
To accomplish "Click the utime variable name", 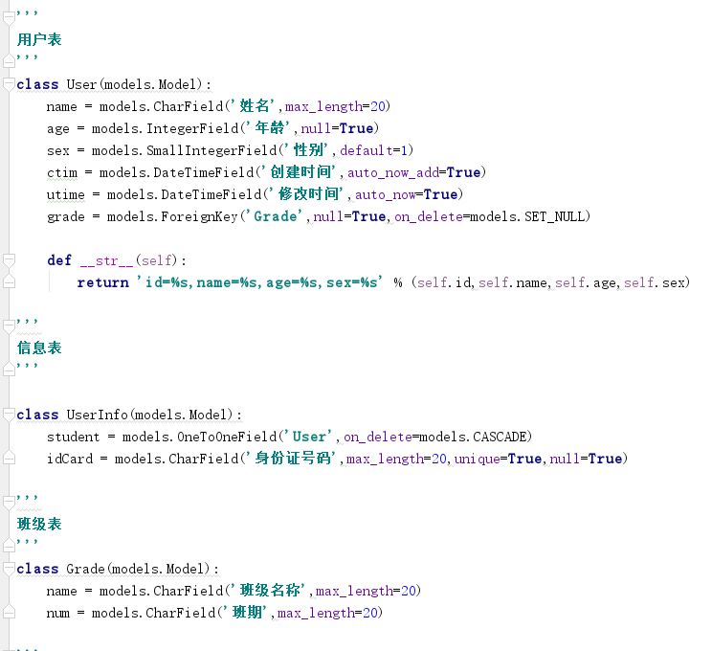I will (x=66, y=194).
